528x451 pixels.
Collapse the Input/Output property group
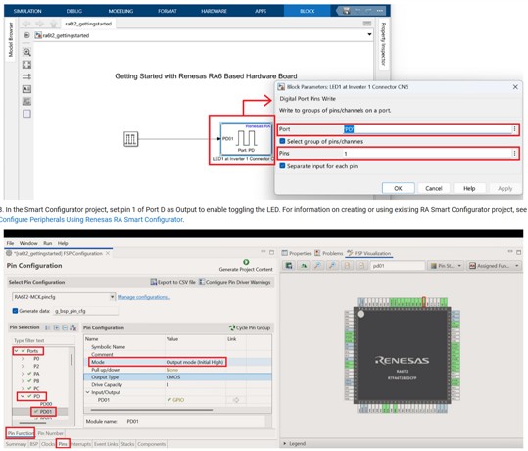point(88,392)
